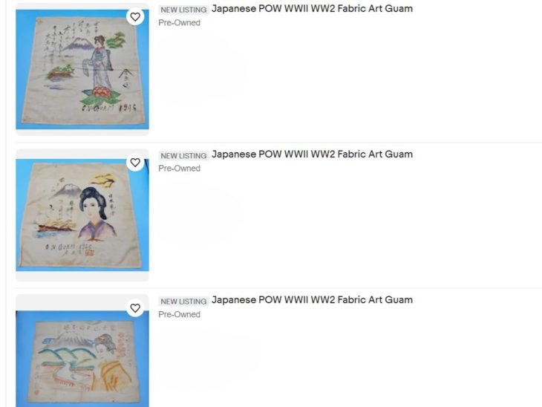This screenshot has width=542, height=407.
Task: Open second 'Japanese POW WWII WW2 Fabric Art Guam' title
Action: point(312,154)
